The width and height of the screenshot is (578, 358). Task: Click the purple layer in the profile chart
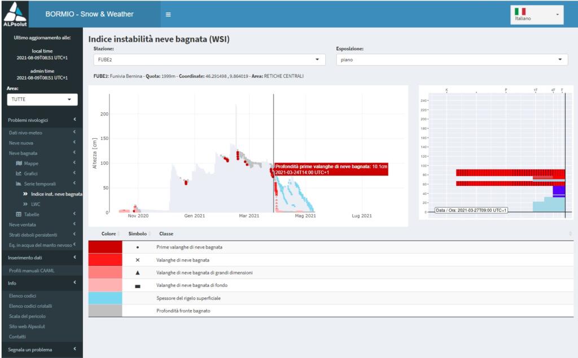click(x=559, y=191)
